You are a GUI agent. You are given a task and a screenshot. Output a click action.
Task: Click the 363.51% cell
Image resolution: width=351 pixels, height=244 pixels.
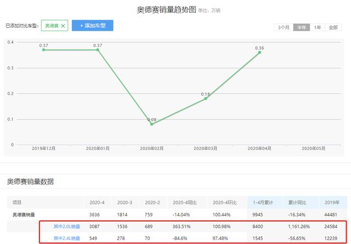182,226
